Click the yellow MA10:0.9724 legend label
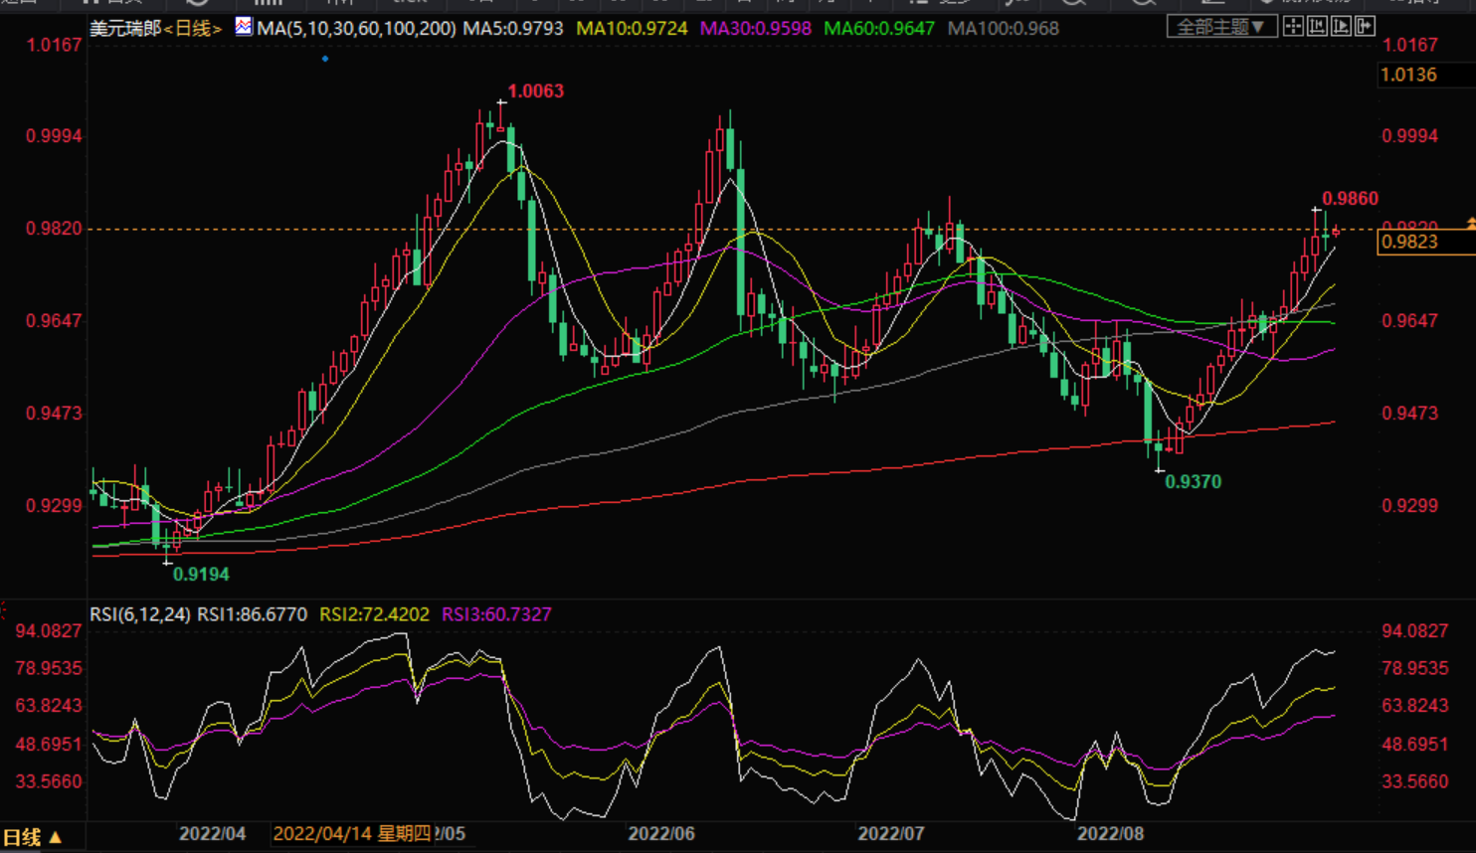This screenshot has height=853, width=1476. click(632, 29)
